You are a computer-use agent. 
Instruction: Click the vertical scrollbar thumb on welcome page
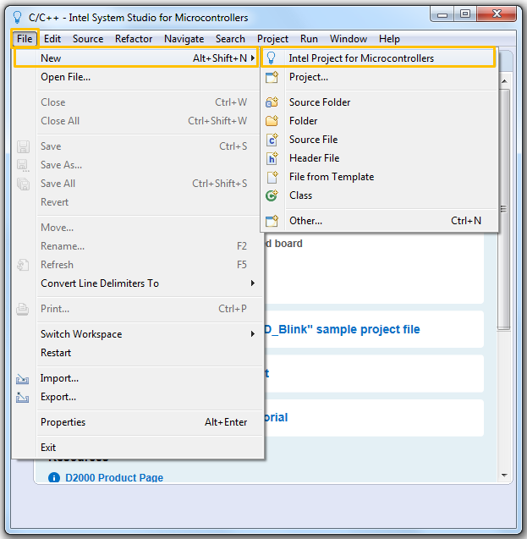pos(504,210)
